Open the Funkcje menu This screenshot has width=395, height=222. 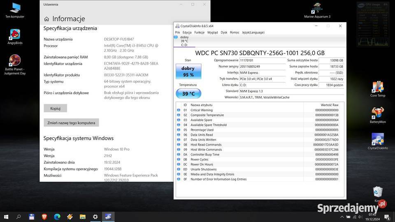(x=199, y=32)
